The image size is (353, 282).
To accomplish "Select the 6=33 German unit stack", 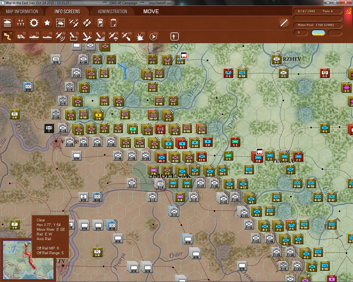I will [x=244, y=212].
